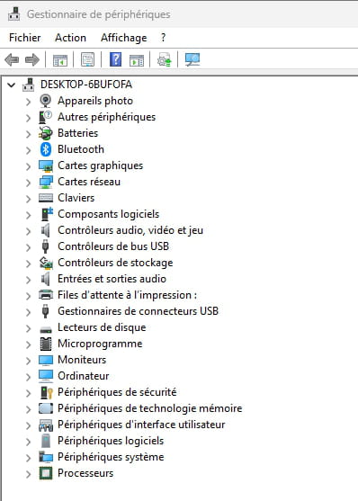The width and height of the screenshot is (358, 501).
Task: Expand the Cartes réseau category
Action: click(28, 183)
